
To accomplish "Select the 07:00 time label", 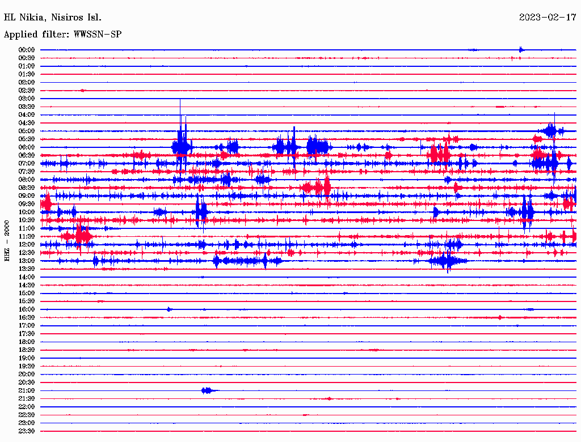I will click(x=27, y=163).
